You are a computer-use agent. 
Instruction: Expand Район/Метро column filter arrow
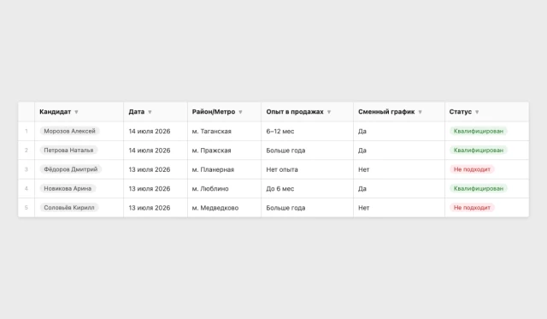coord(240,112)
